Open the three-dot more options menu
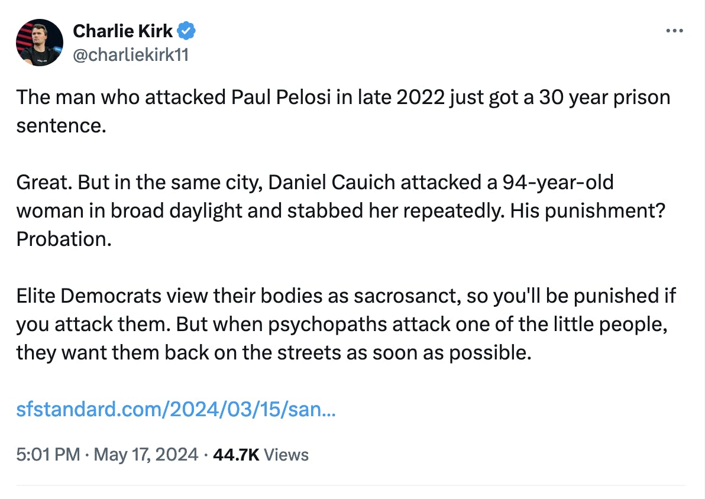The width and height of the screenshot is (705, 499). [x=674, y=31]
